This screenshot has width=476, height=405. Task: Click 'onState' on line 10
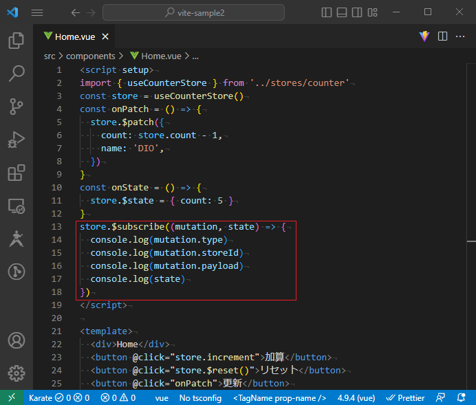[x=130, y=188]
